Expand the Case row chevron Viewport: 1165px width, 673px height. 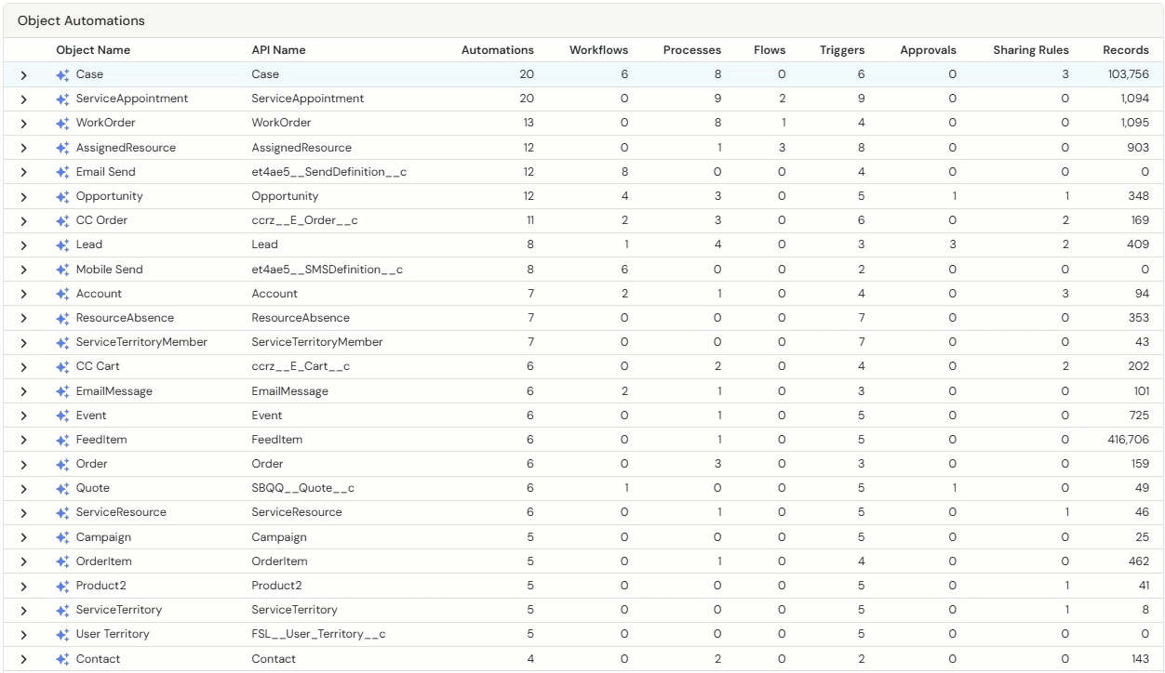pos(23,74)
